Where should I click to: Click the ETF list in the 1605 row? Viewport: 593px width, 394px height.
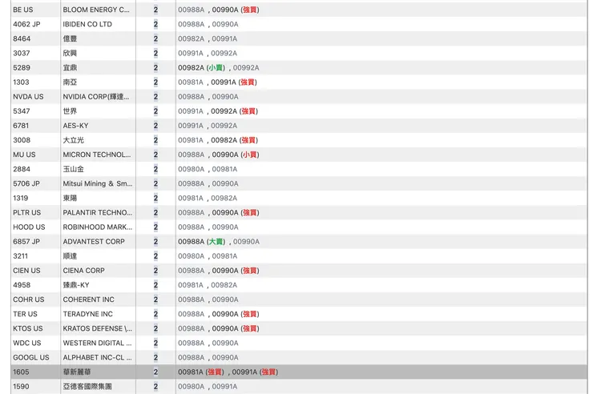pyautogui.click(x=228, y=372)
